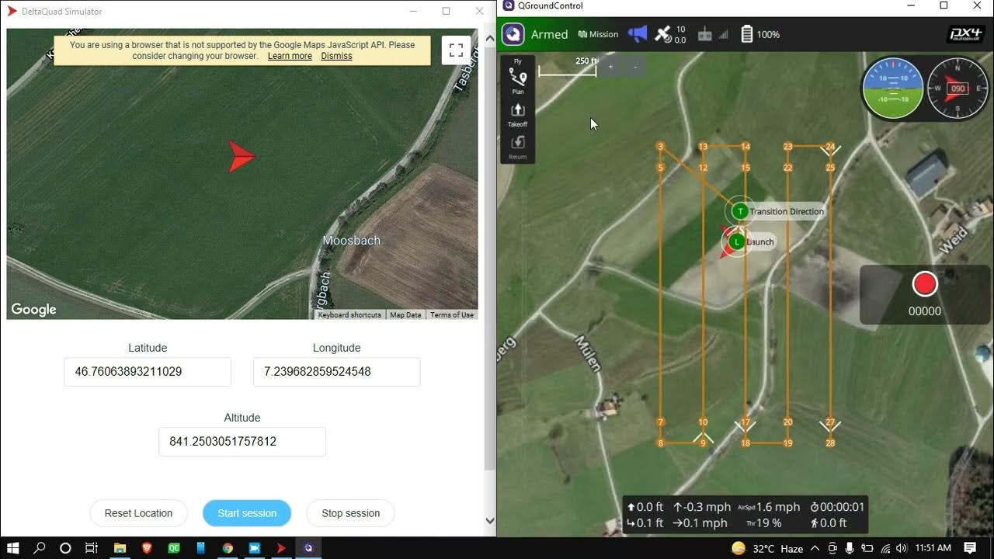Click the Armed status in QGroundControl toolbar

pos(549,34)
